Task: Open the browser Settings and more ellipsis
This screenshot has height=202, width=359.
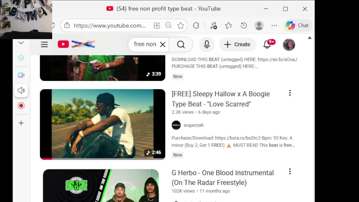Action: [274, 26]
